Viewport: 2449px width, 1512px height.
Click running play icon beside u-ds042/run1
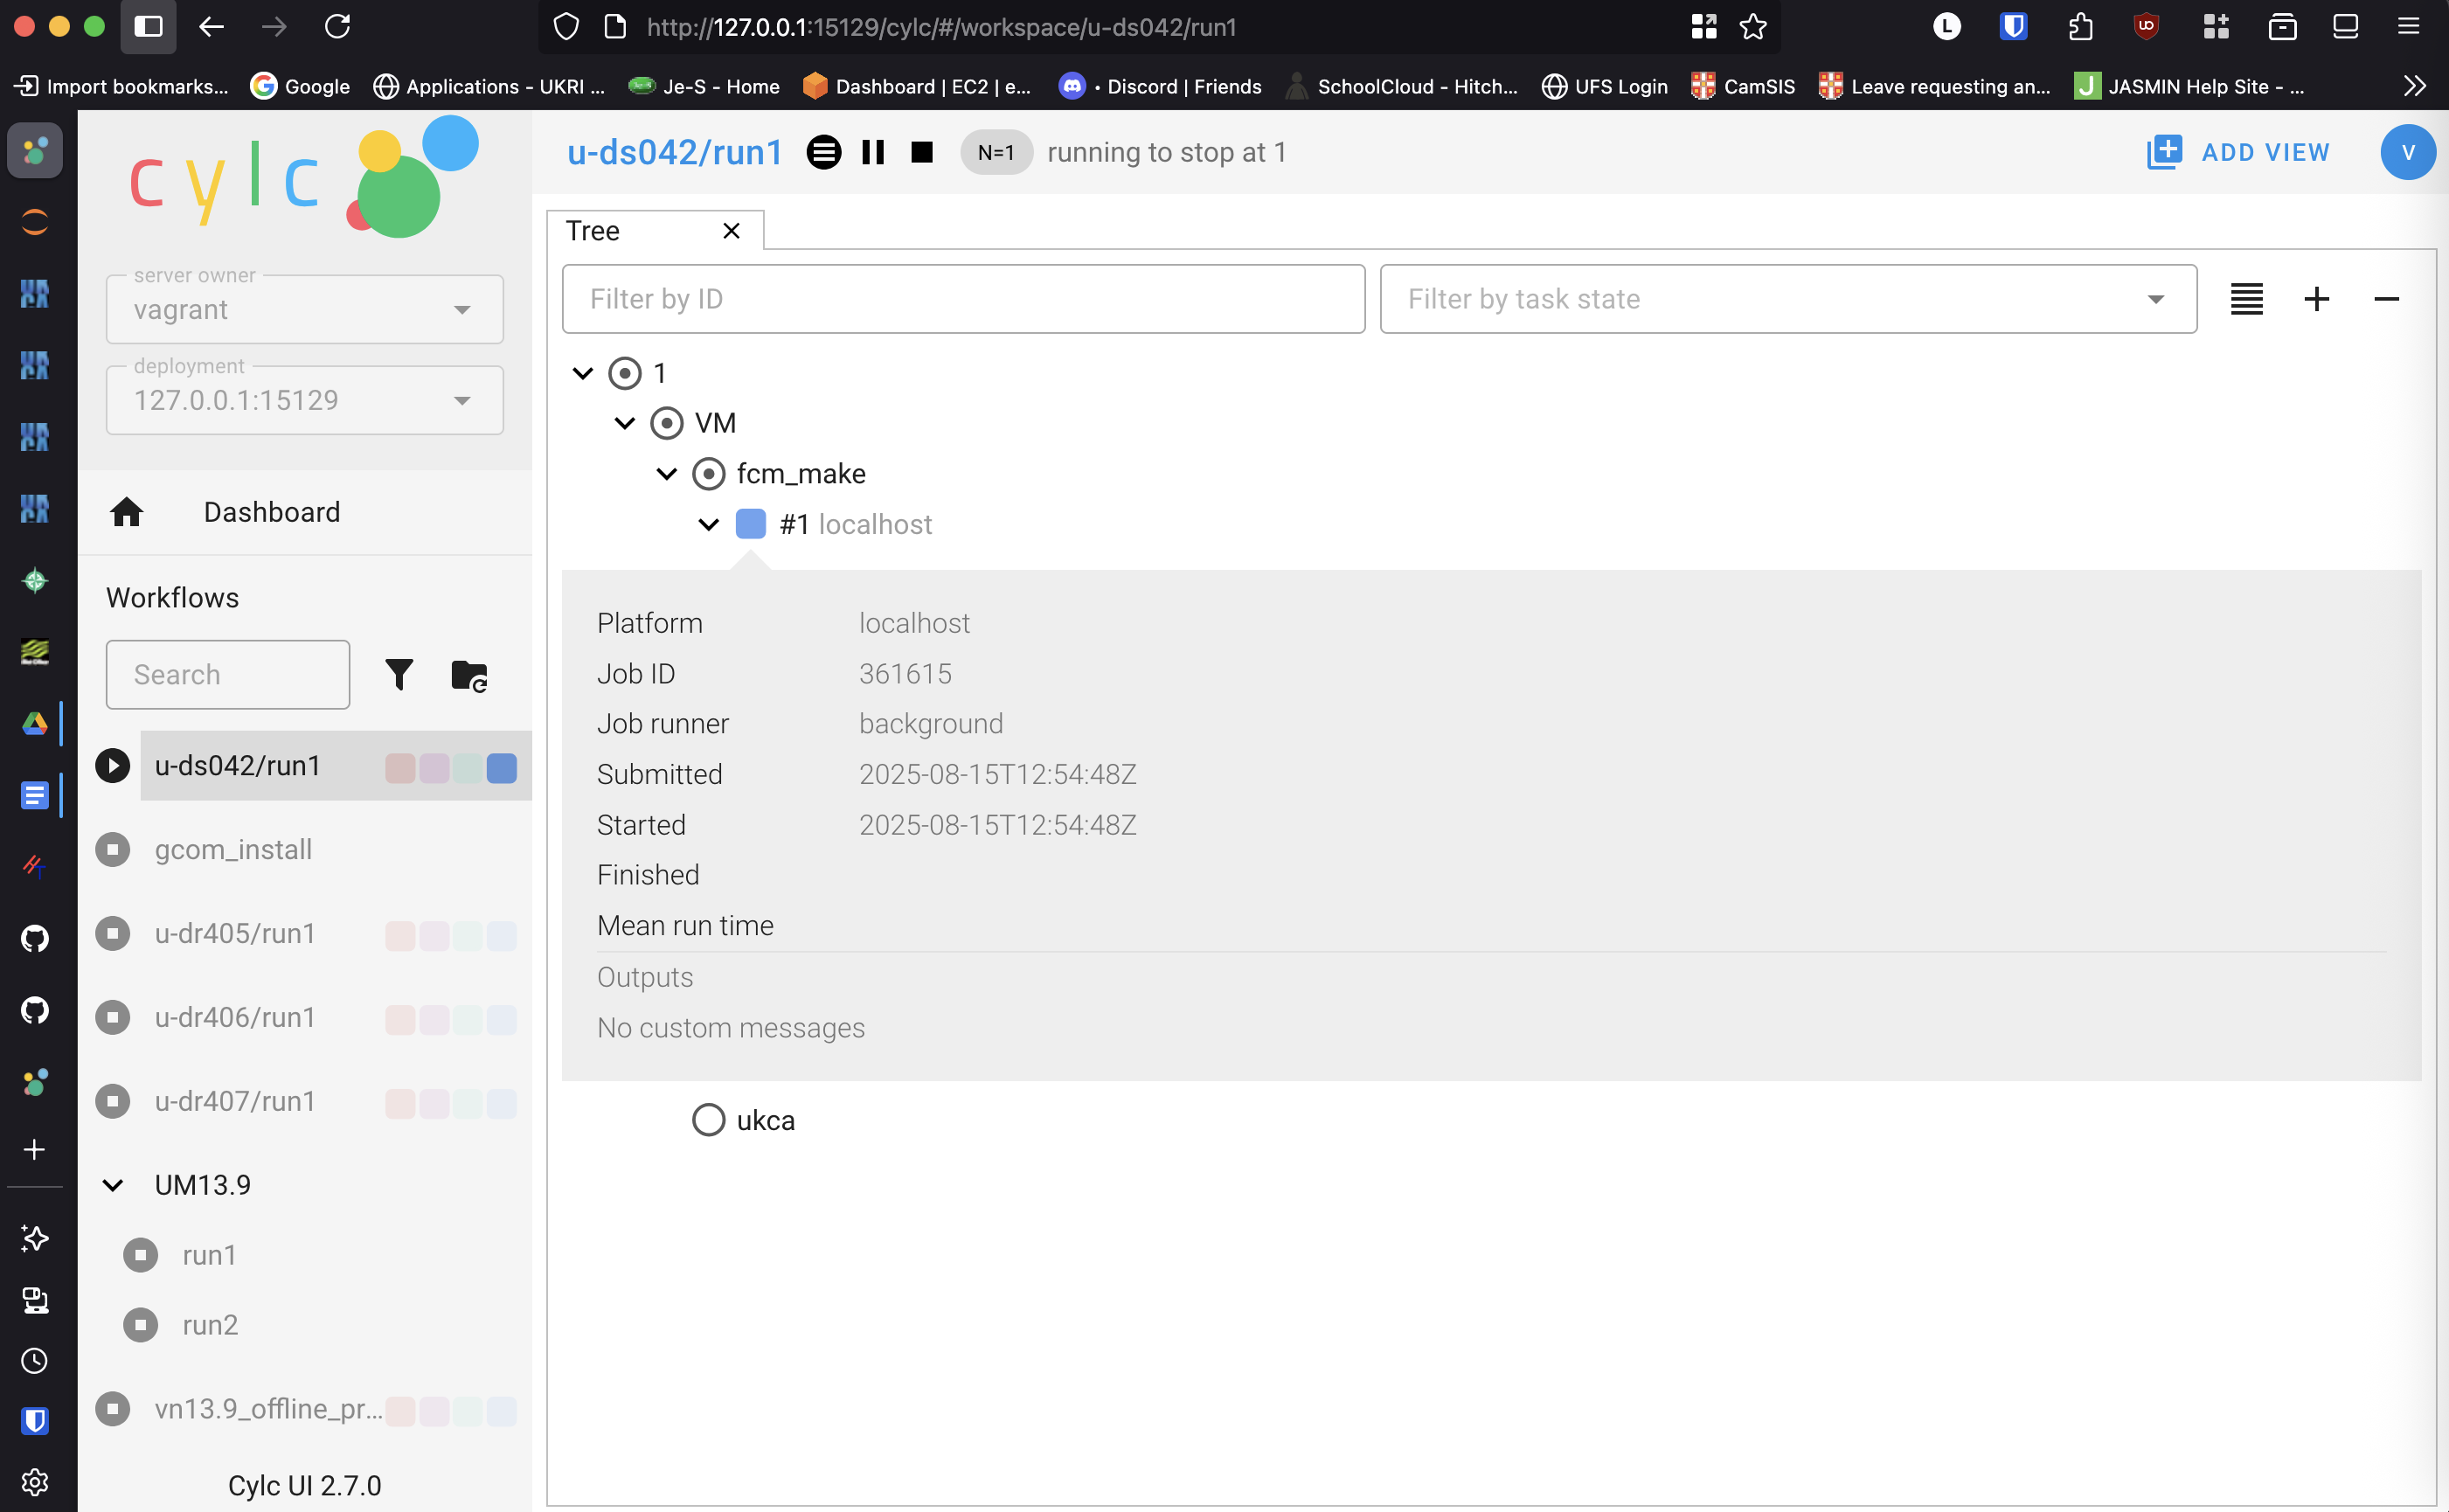pos(113,766)
